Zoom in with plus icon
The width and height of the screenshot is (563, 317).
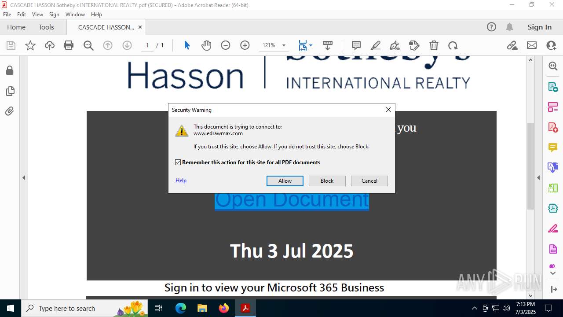245,45
